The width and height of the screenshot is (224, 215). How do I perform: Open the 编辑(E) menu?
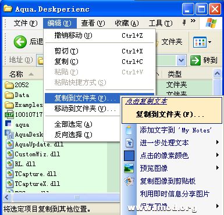(59, 23)
